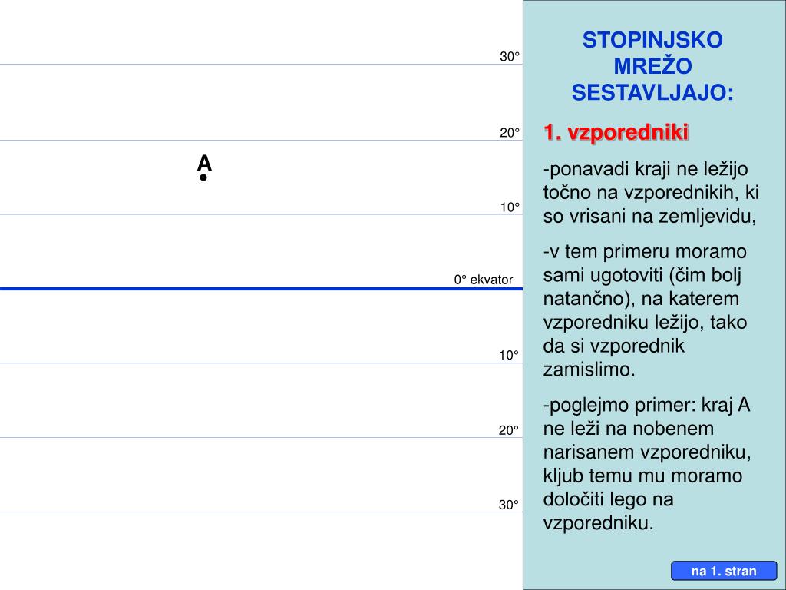Click the 'STOPINJSKO MREŽO SESTAVLJAJO:' title
This screenshot has height=590, width=786.
(x=652, y=66)
